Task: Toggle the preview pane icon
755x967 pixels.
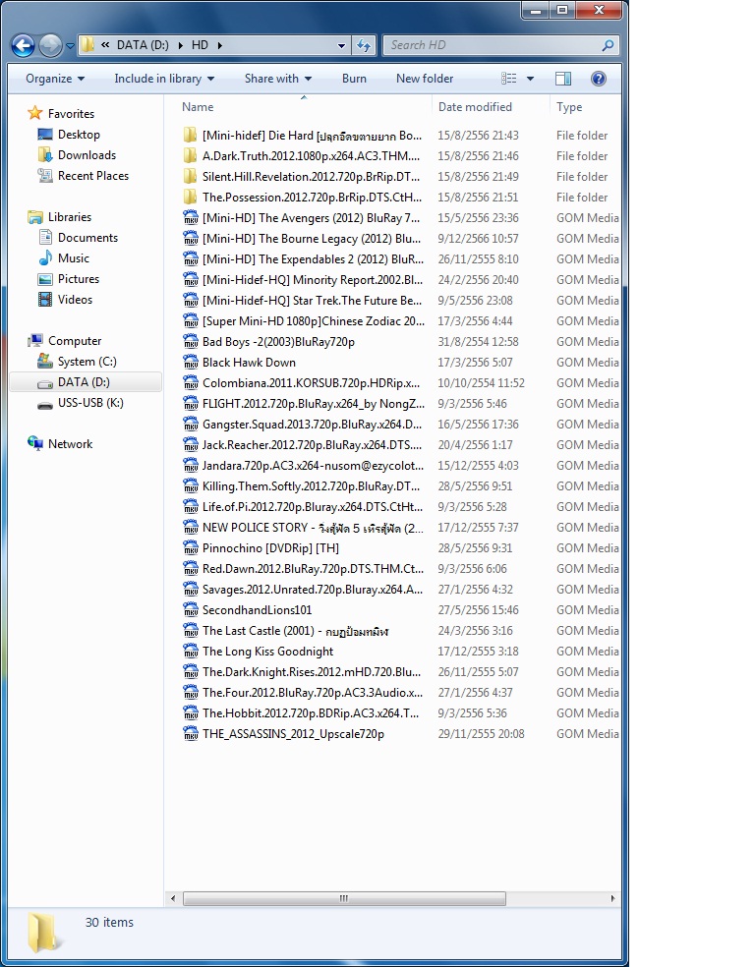Action: point(562,79)
